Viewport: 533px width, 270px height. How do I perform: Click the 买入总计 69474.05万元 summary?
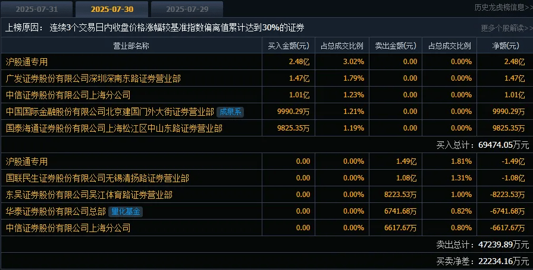click(482, 145)
